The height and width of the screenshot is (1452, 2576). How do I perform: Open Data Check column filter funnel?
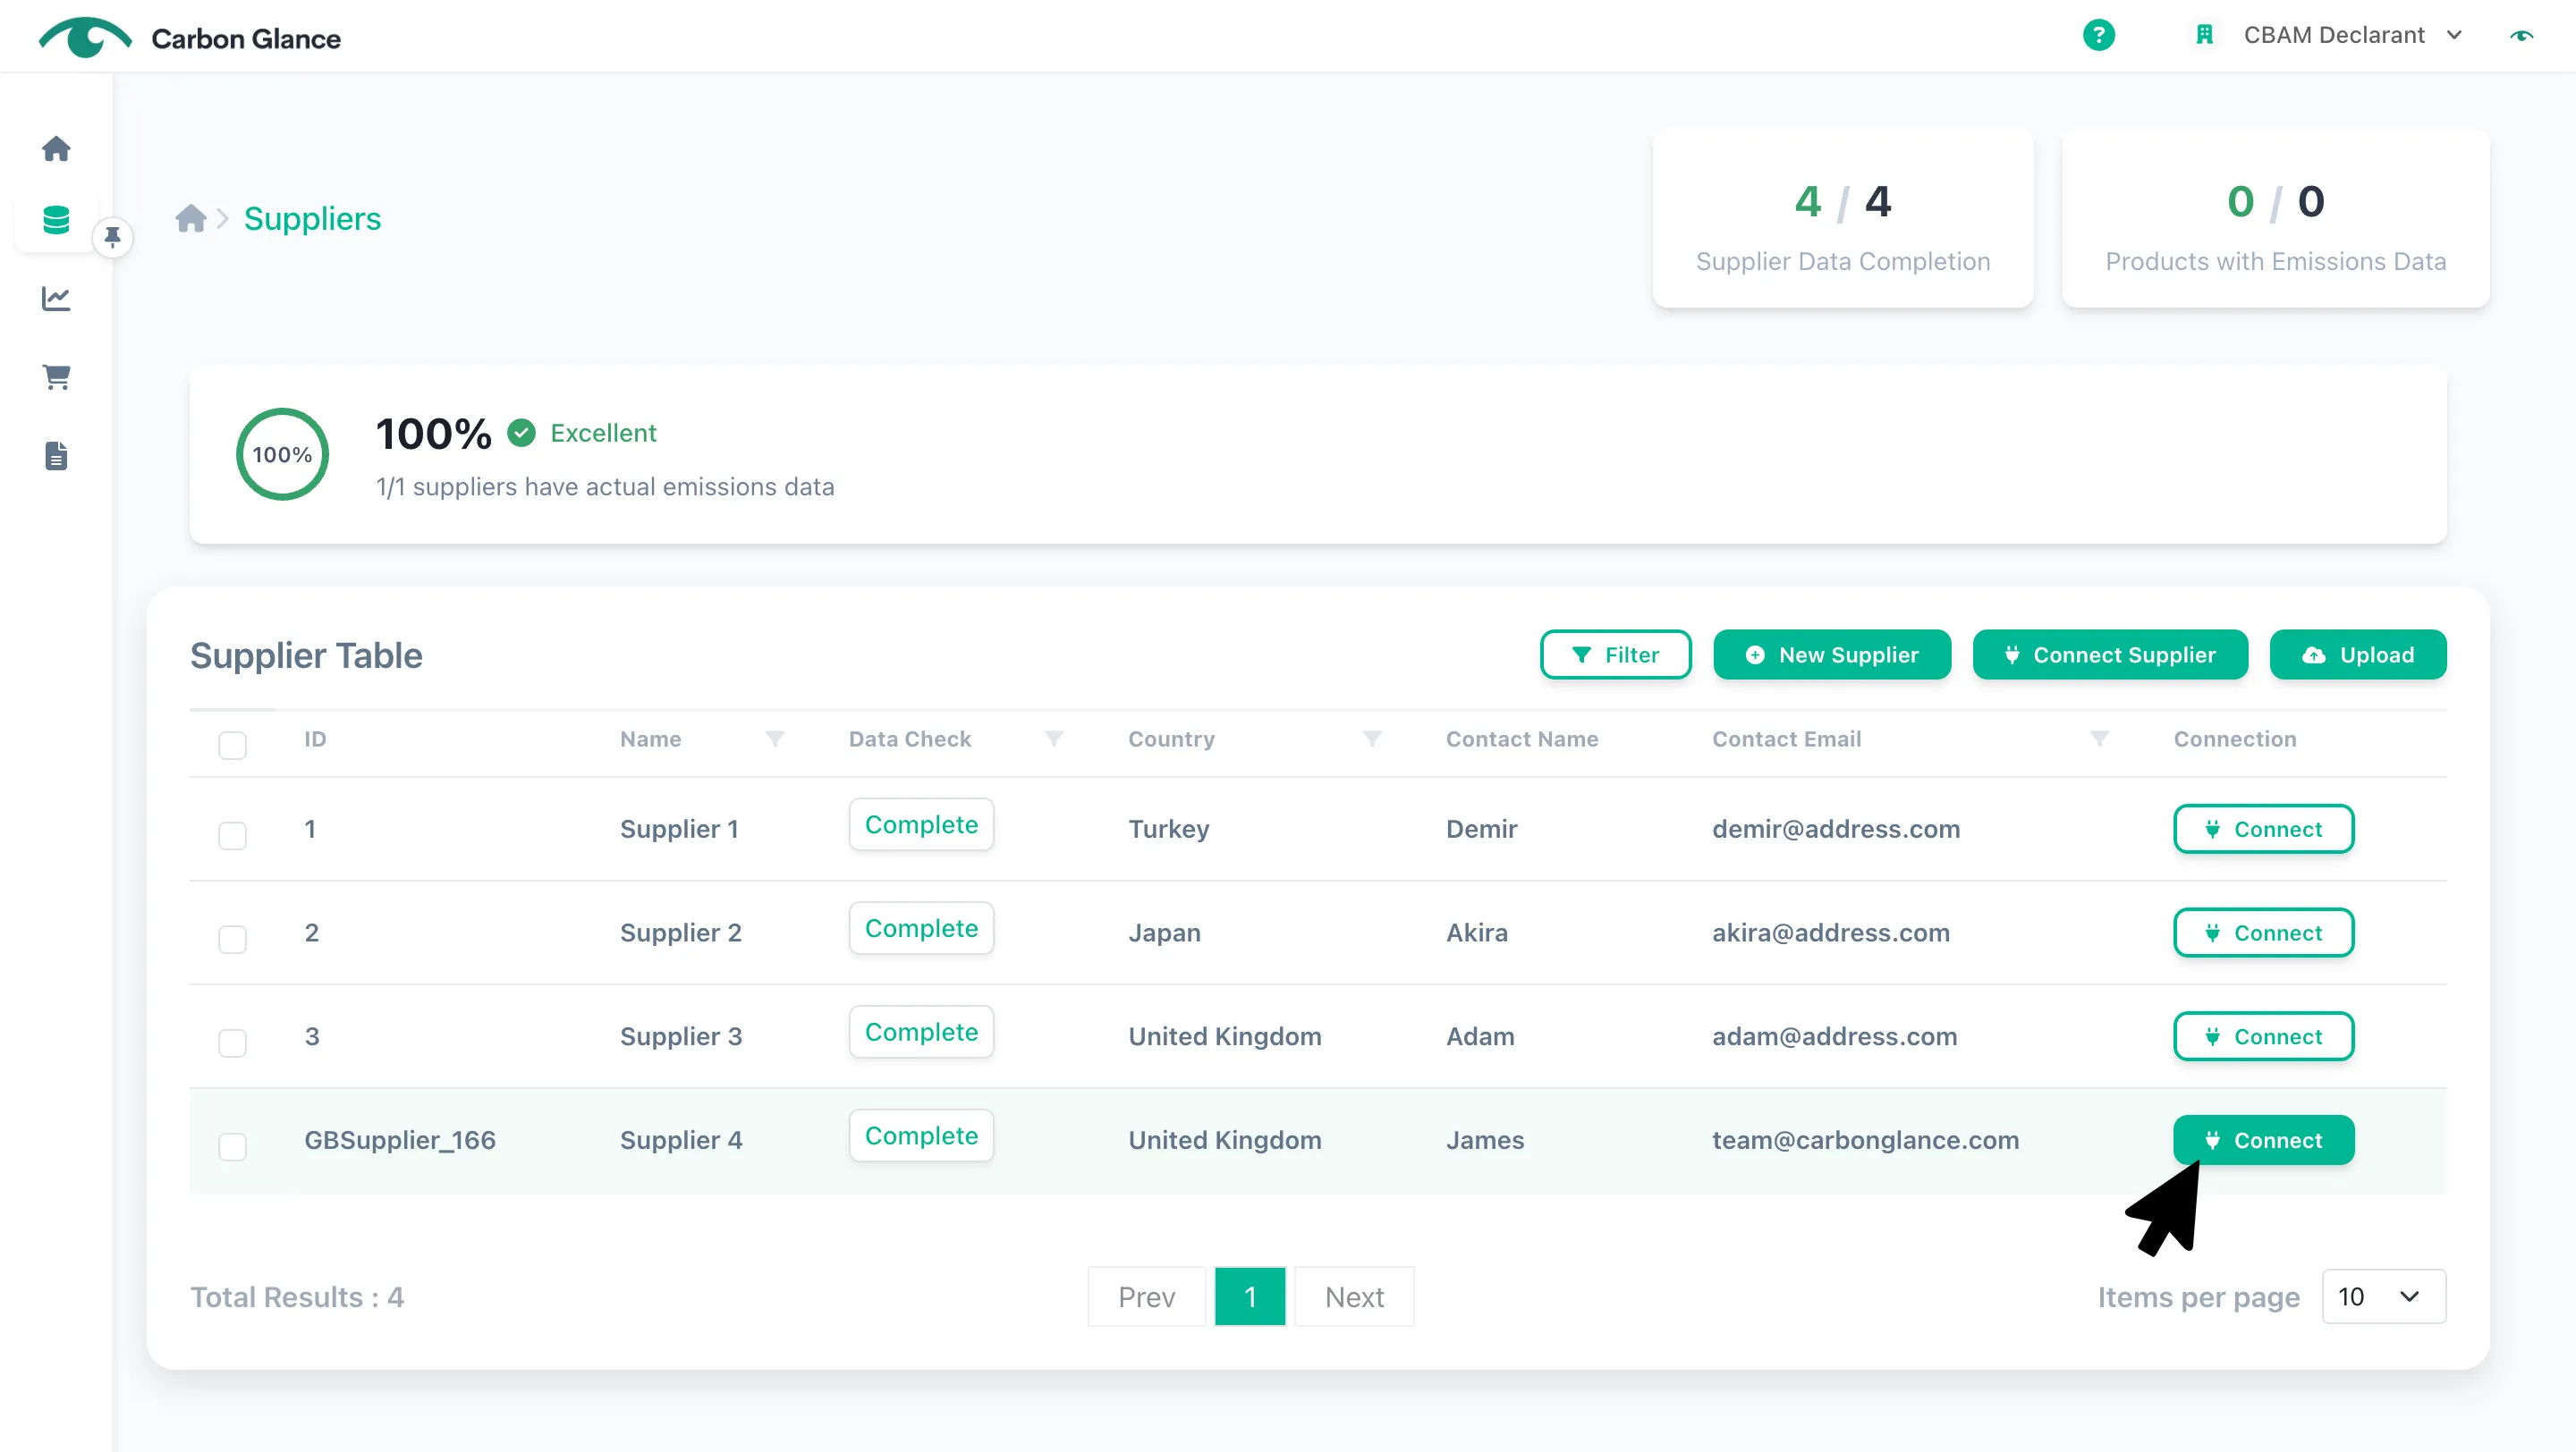1053,739
